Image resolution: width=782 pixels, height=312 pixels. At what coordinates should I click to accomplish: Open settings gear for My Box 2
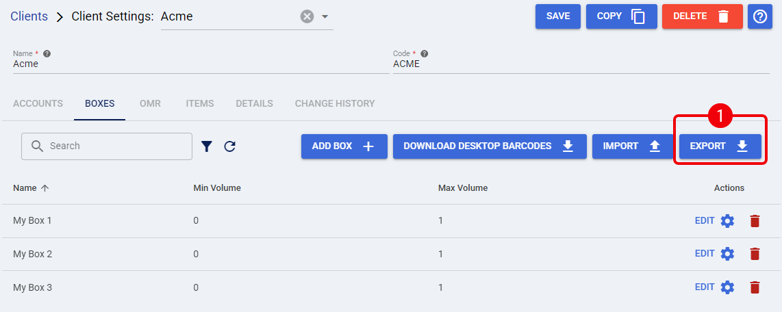(x=728, y=255)
